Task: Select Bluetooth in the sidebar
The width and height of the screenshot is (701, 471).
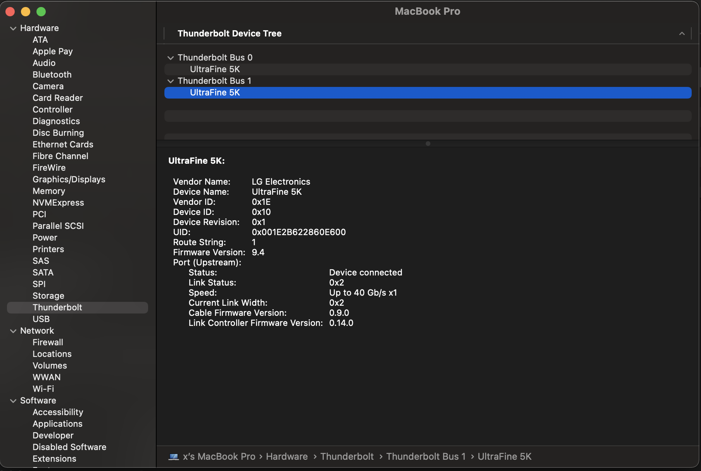Action: (52, 75)
